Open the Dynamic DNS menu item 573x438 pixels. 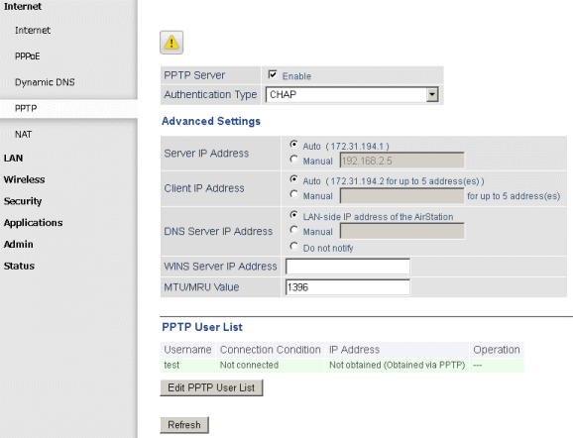click(45, 82)
